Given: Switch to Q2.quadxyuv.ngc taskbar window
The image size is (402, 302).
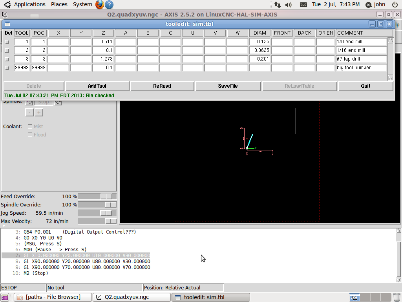Looking at the screenshot, I should (132, 297).
